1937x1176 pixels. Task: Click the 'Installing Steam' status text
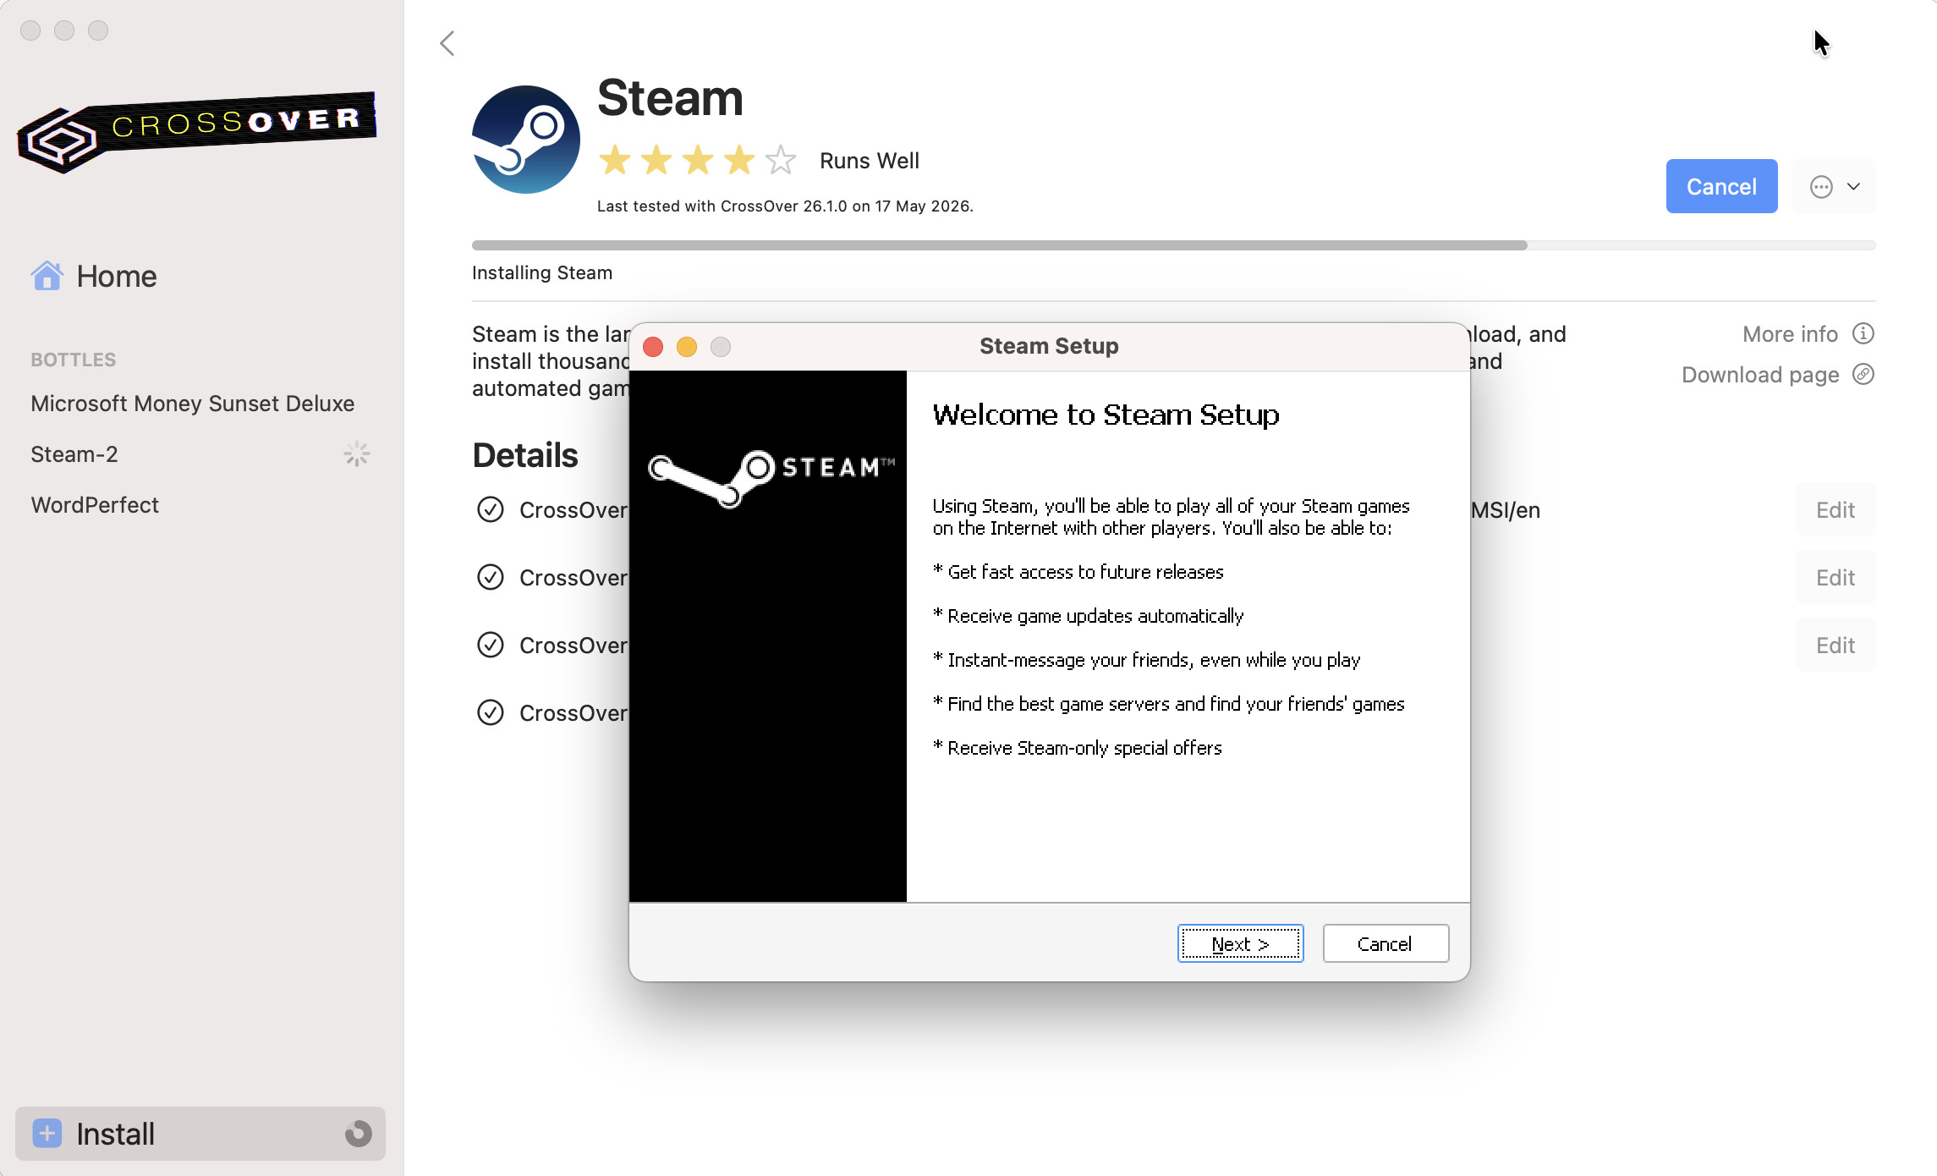coord(542,273)
